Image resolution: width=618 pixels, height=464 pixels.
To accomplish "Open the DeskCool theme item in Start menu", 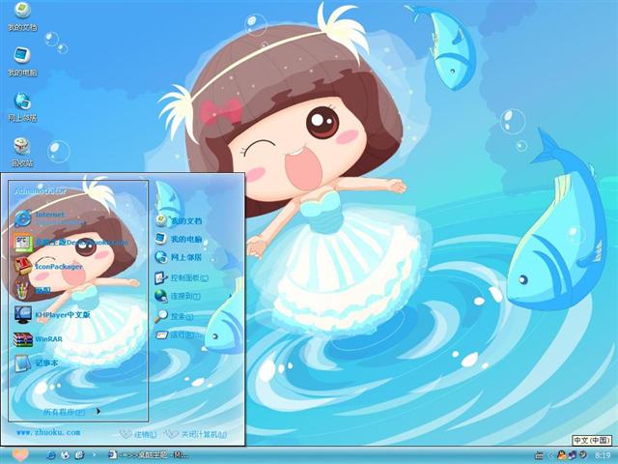I will pyautogui.click(x=70, y=243).
